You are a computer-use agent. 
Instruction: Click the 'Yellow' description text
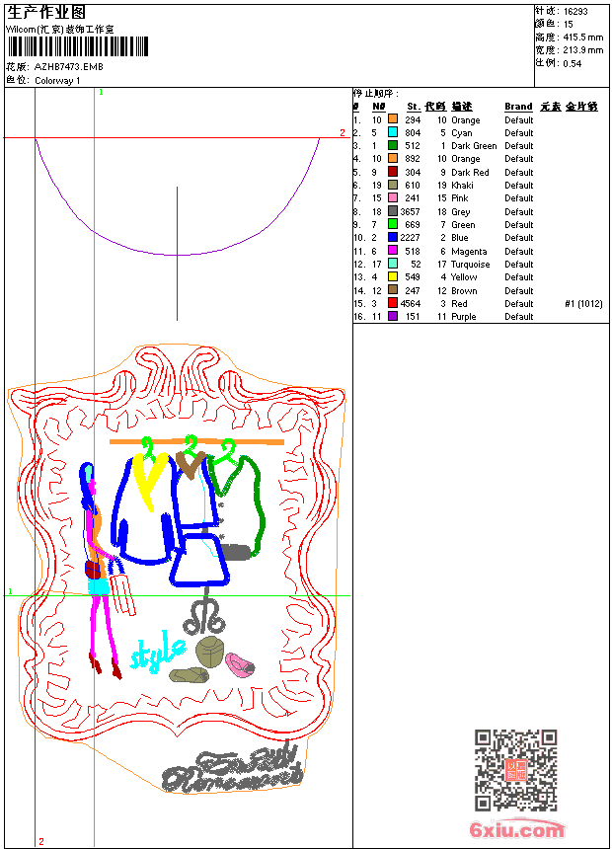464,277
